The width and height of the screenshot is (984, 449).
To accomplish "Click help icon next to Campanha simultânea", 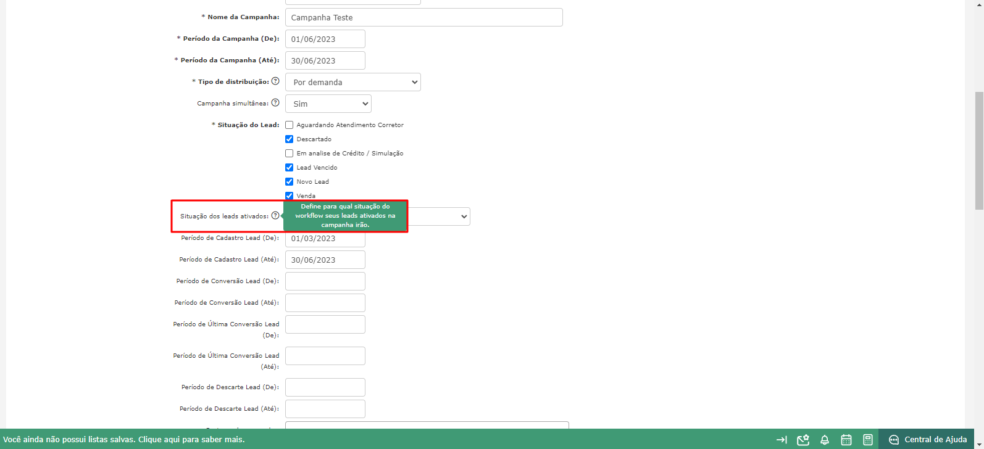I will click(x=275, y=102).
